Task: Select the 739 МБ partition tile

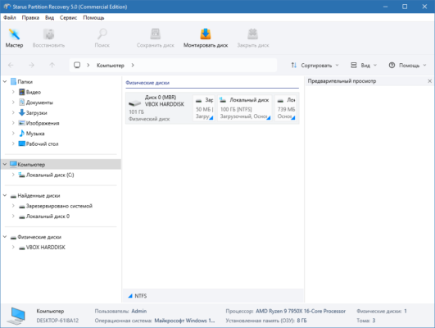Action: pos(286,108)
